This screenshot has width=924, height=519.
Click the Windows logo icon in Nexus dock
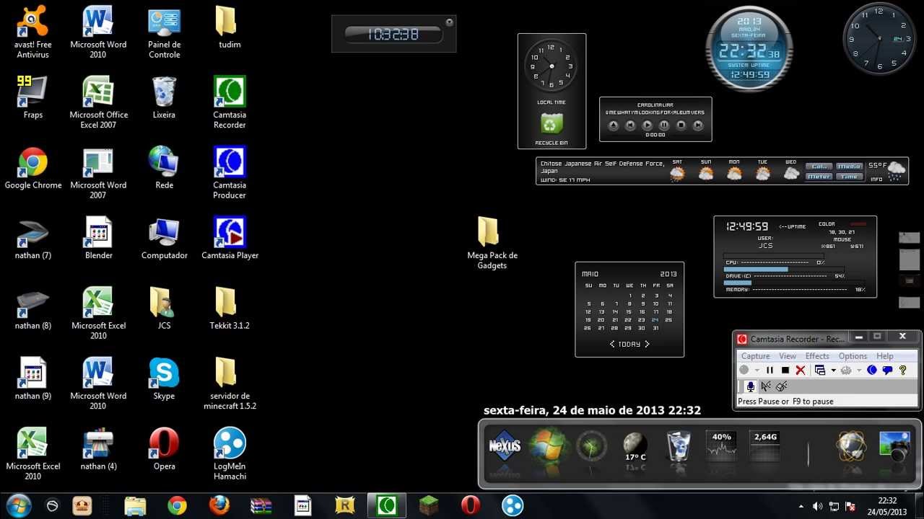(x=549, y=445)
